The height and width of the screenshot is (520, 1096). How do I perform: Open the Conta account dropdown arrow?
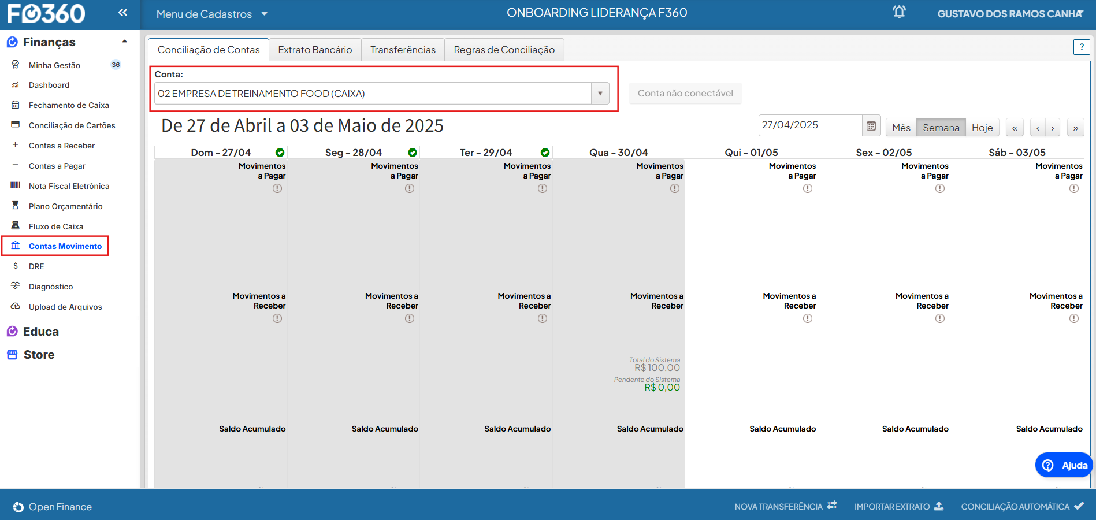pos(600,94)
